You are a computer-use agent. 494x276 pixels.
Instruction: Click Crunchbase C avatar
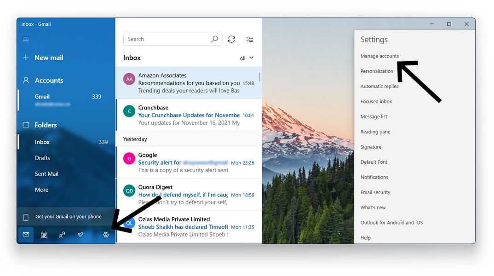(x=129, y=111)
